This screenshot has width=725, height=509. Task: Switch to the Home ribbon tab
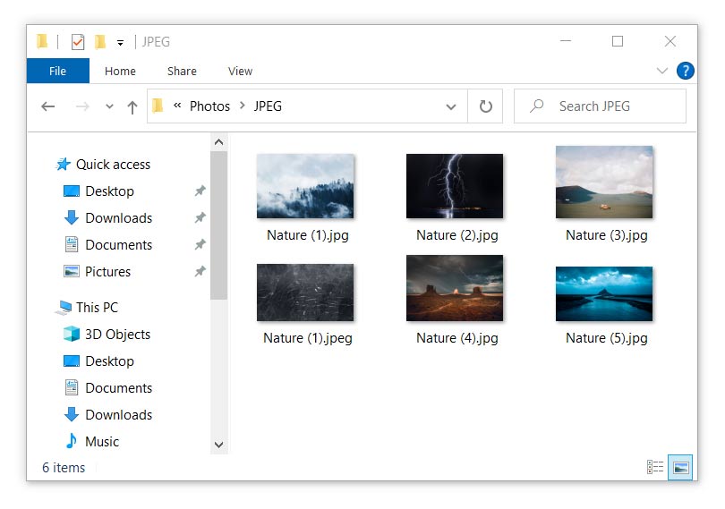pyautogui.click(x=120, y=72)
